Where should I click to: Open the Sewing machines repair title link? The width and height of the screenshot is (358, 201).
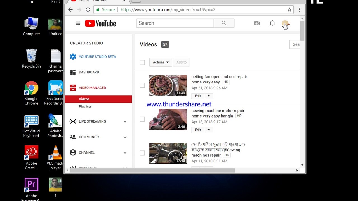click(218, 150)
